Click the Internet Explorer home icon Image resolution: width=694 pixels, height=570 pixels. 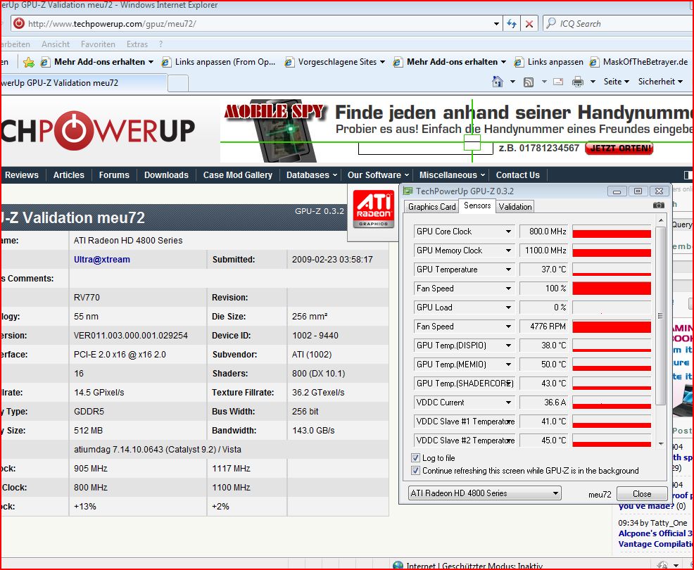coord(498,82)
